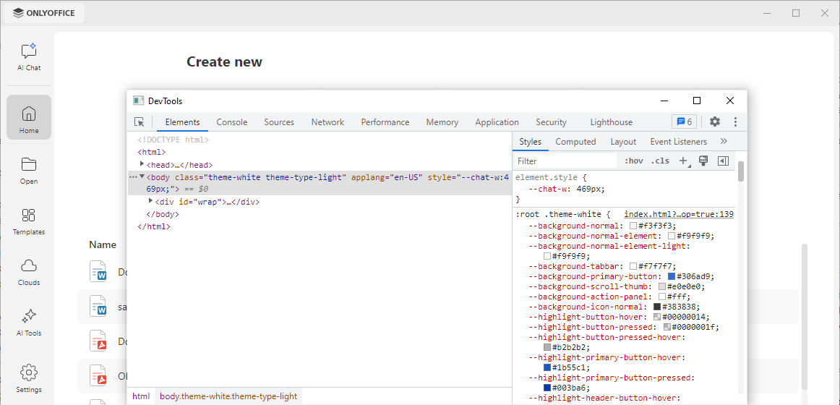This screenshot has width=840, height=405.
Task: Activate the DevTools element picker icon
Action: tap(140, 122)
